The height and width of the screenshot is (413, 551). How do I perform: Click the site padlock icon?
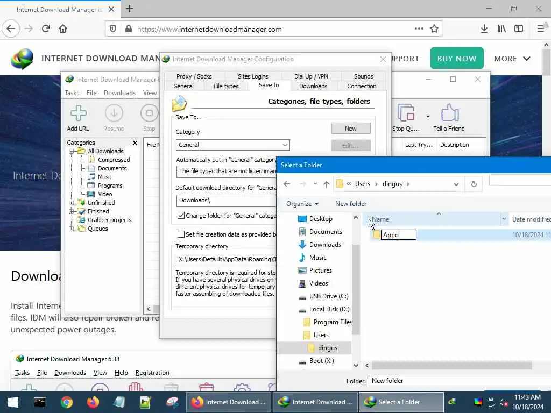tap(129, 29)
